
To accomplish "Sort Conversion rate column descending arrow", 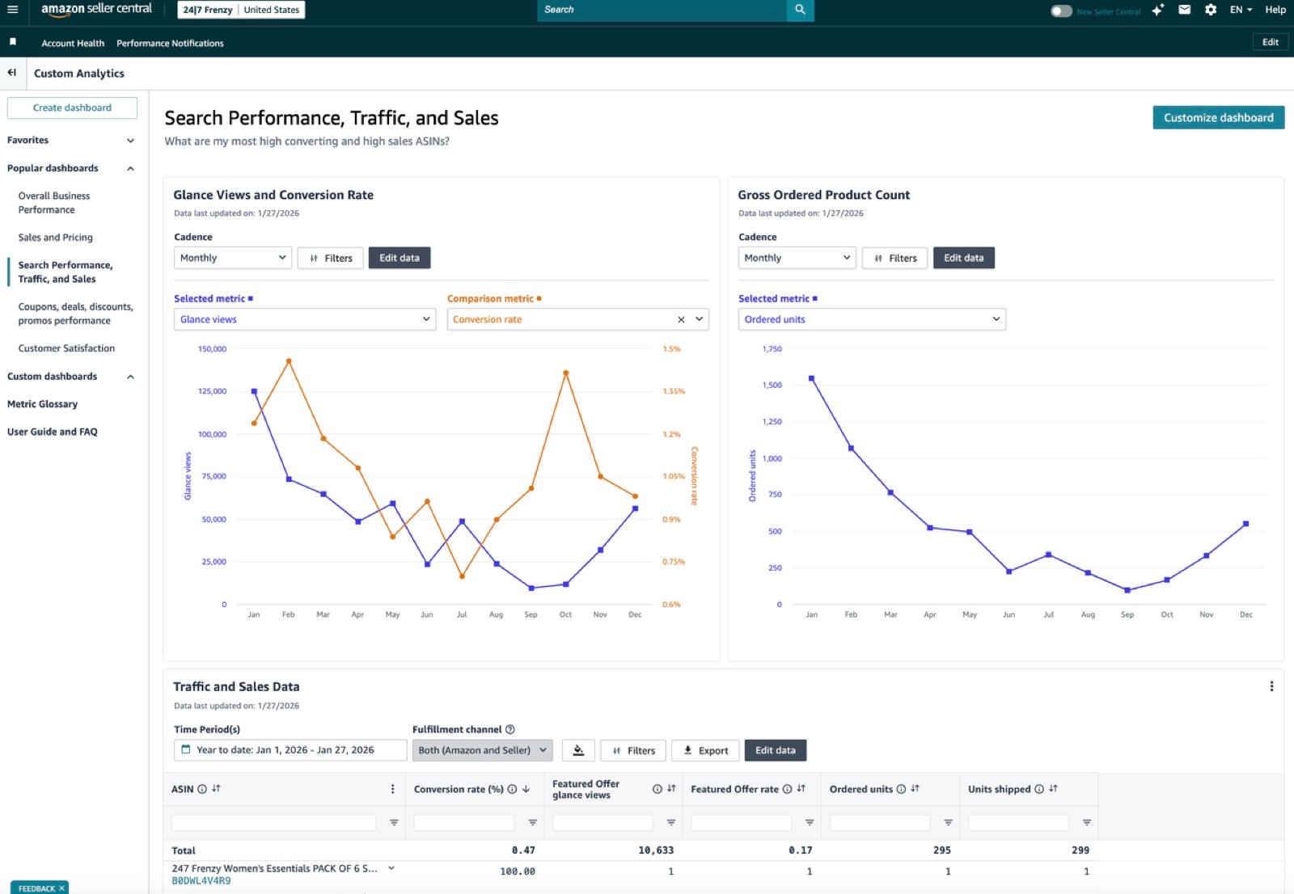I will coord(526,789).
